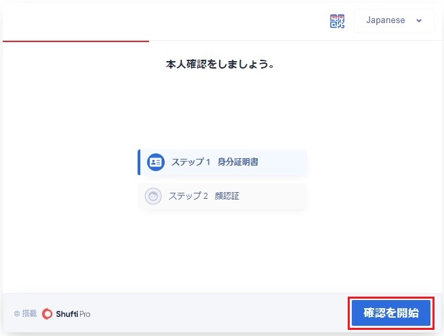The height and width of the screenshot is (336, 444).
Task: Click the © 搭載 footer text
Action: (x=26, y=314)
